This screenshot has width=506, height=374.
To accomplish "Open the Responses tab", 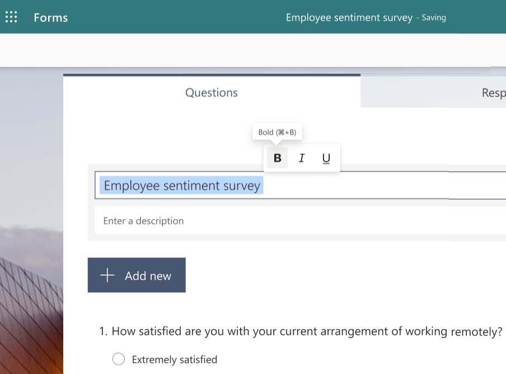I will point(493,93).
